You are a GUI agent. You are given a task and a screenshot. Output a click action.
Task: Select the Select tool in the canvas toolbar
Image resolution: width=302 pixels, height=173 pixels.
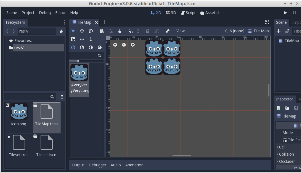(x=73, y=31)
